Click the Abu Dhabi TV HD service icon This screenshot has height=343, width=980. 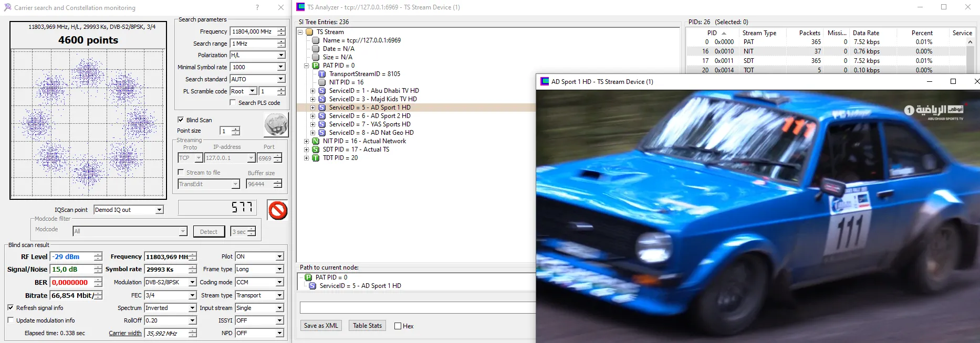(322, 91)
